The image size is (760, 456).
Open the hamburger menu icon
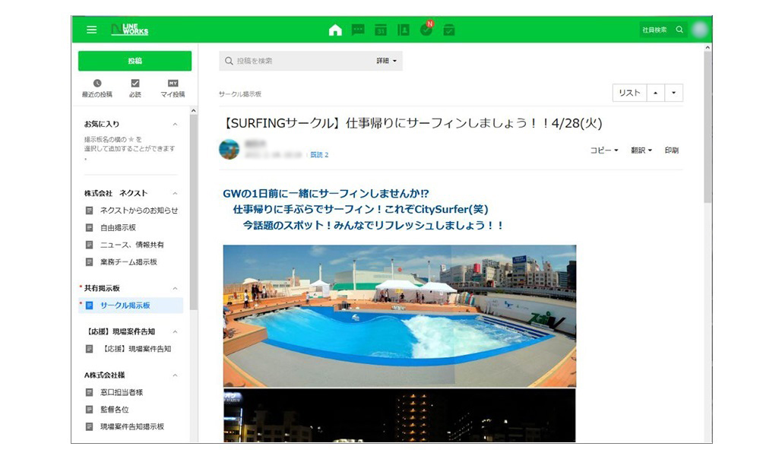[91, 30]
